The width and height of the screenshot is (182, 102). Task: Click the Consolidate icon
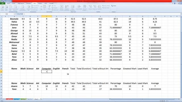click(x=79, y=8)
